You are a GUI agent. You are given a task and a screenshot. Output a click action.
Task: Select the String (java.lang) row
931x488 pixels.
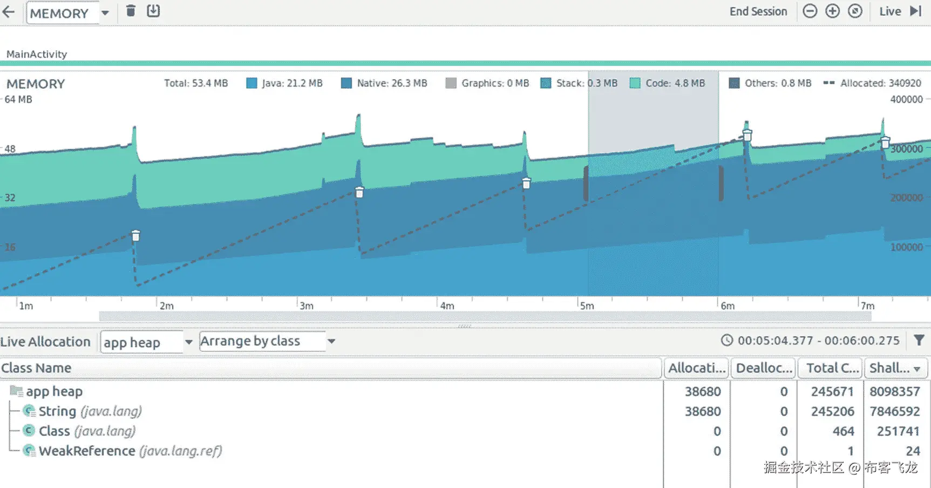[x=465, y=411]
